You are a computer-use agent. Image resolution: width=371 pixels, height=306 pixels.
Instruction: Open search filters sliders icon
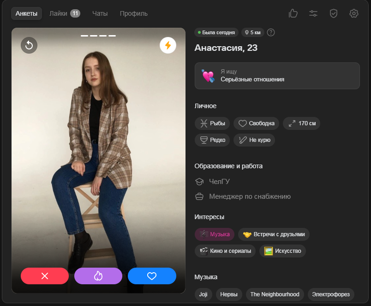click(313, 13)
